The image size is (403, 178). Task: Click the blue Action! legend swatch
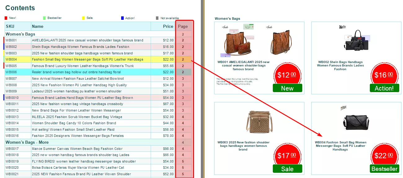click(122, 18)
